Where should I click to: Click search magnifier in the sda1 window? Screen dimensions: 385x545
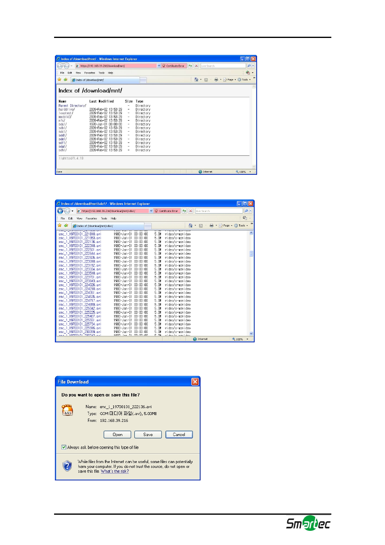[x=246, y=211]
